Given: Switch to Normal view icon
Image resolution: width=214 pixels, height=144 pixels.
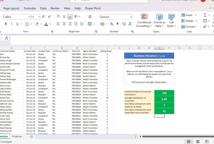Looking at the screenshot, I should 189,142.
